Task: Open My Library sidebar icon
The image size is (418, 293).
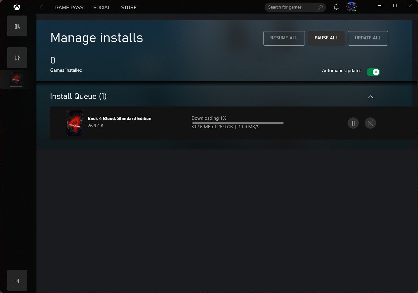Action: pyautogui.click(x=17, y=26)
